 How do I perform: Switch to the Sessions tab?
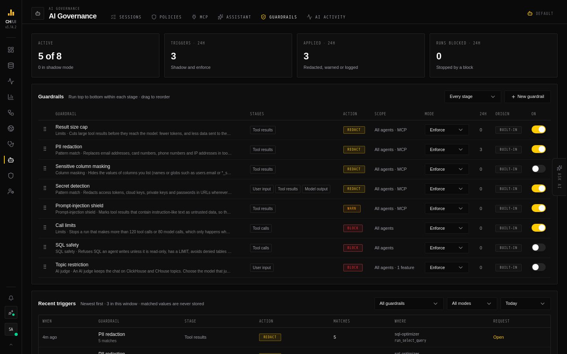(x=126, y=17)
